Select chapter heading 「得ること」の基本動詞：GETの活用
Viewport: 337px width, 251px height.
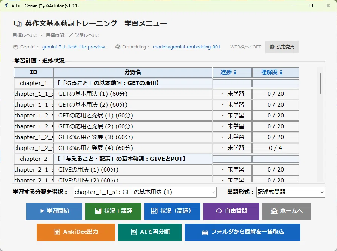tap(133, 83)
